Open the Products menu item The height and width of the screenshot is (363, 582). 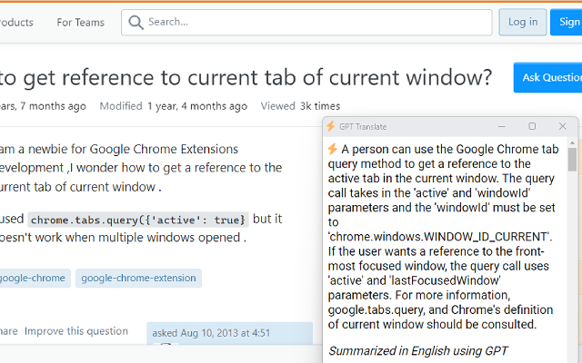(x=16, y=23)
